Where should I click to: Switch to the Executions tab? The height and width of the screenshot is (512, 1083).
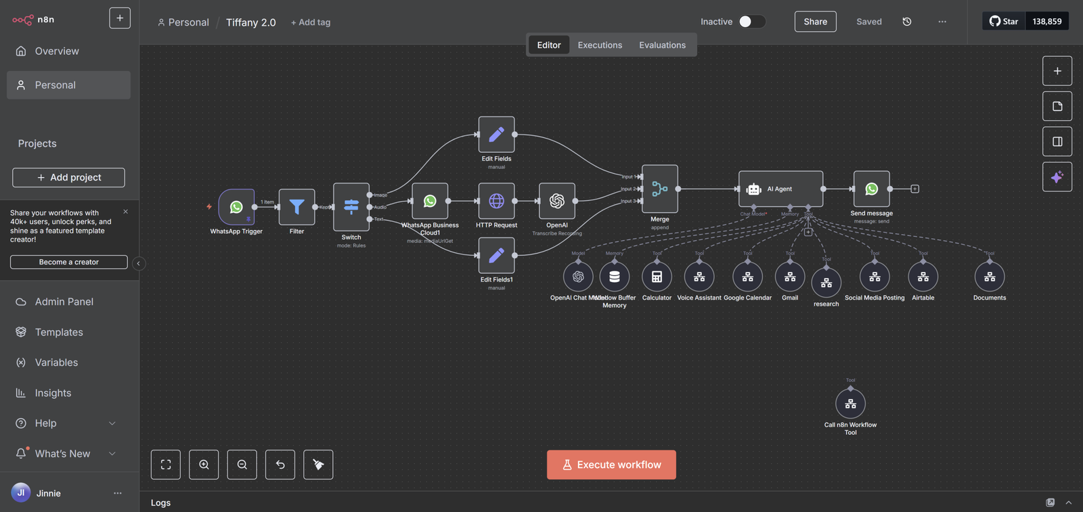600,45
